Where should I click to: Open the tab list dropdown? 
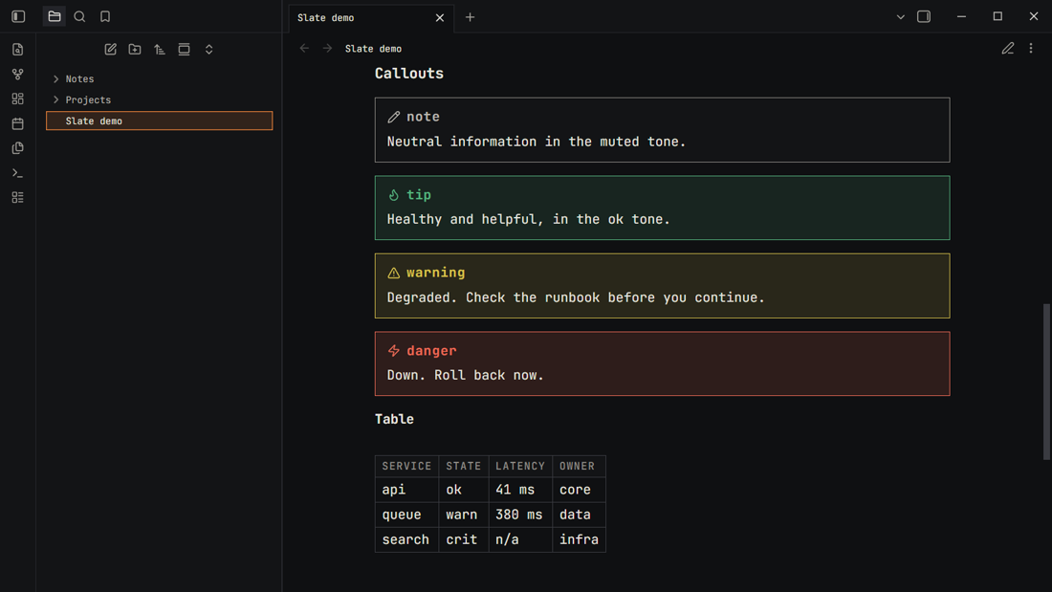pos(900,17)
